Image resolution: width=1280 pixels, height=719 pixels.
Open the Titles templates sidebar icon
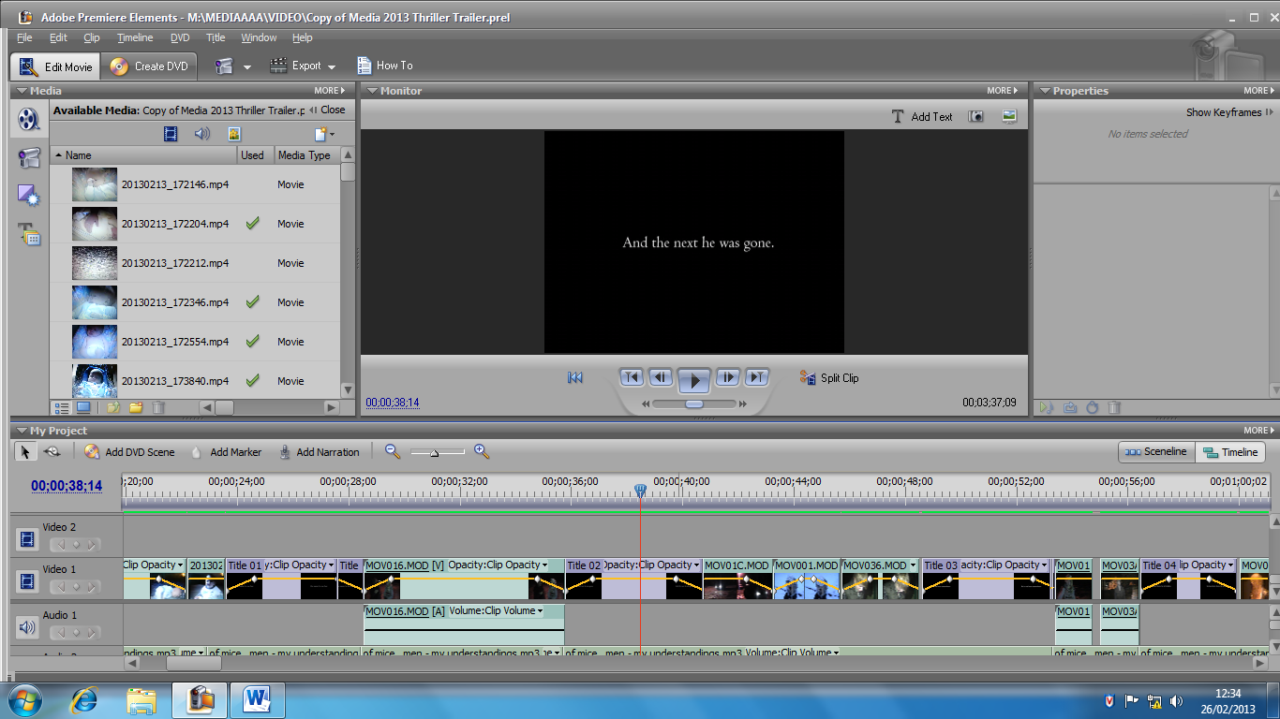[29, 234]
